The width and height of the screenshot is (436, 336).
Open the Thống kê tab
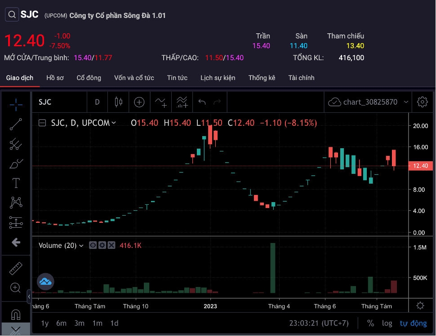[262, 78]
